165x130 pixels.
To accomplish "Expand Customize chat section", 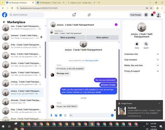I will (x=142, y=54).
